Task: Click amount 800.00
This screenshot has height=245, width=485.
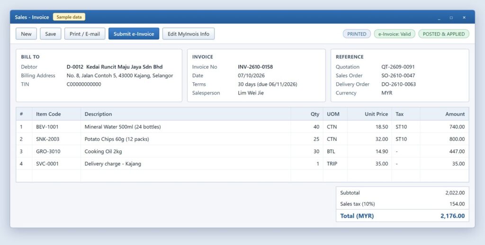Action: coord(457,139)
